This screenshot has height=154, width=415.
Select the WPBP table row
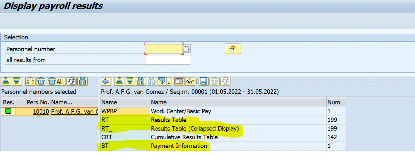(223, 111)
